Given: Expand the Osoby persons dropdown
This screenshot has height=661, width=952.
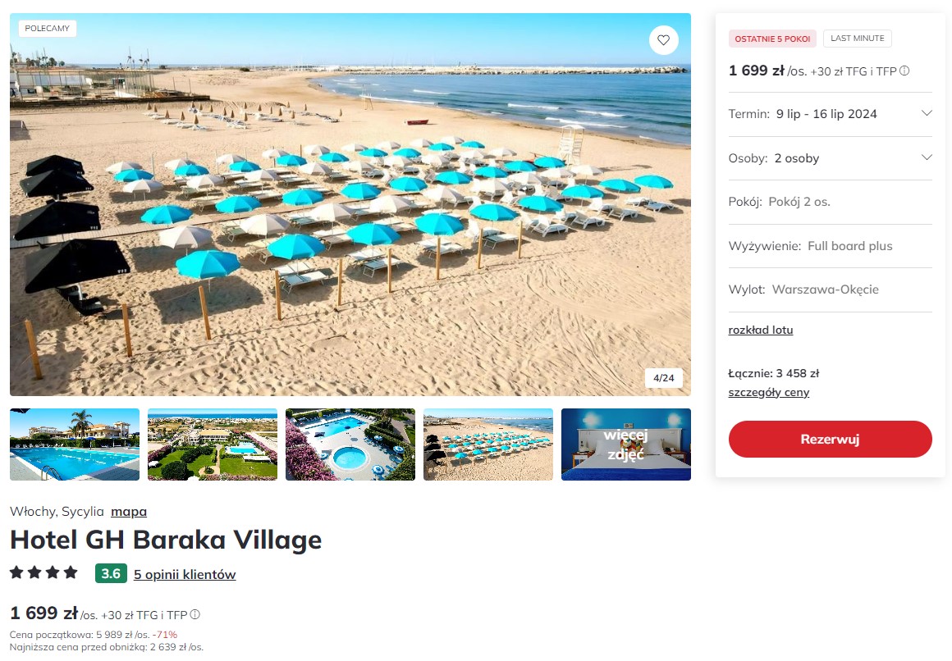Looking at the screenshot, I should tap(830, 158).
